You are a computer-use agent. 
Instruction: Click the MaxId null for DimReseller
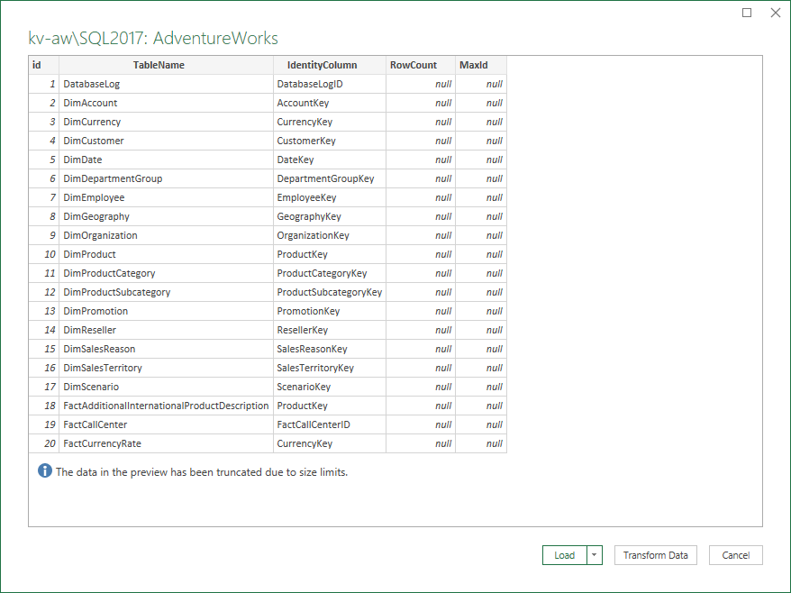(x=481, y=330)
